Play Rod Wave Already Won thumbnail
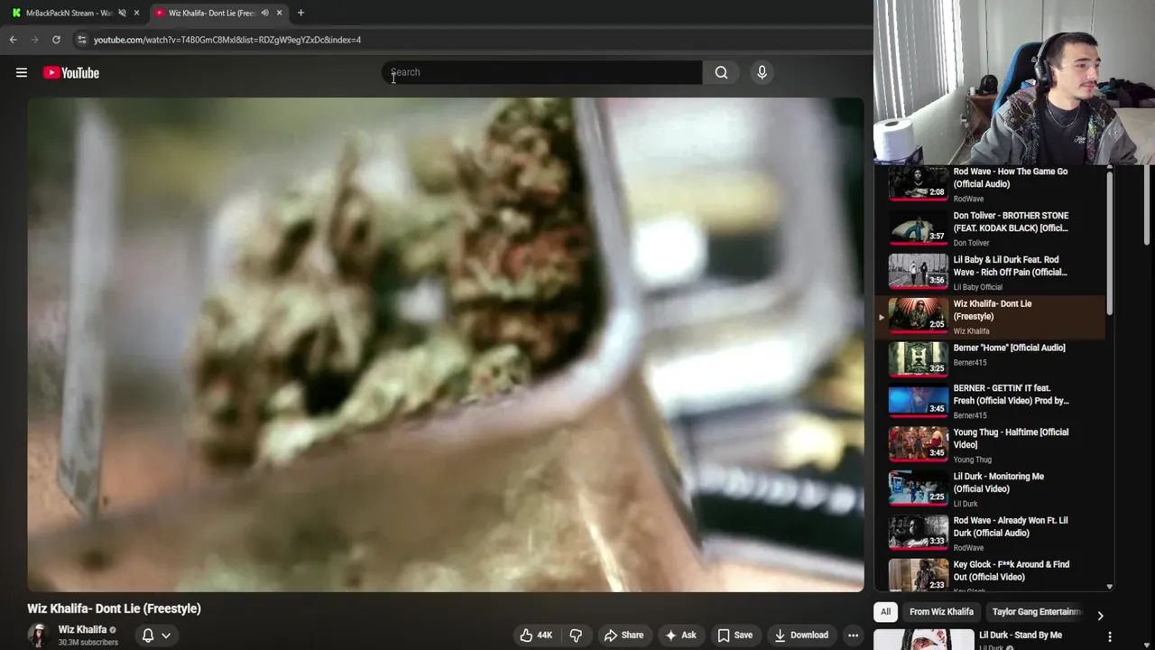Image resolution: width=1155 pixels, height=650 pixels. click(918, 533)
